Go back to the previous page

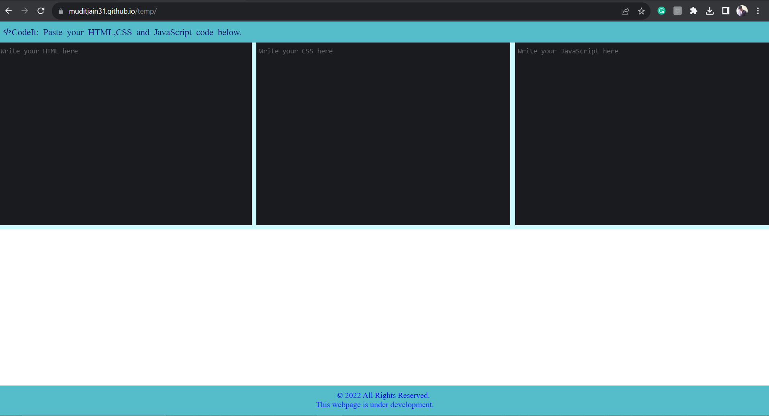click(8, 11)
